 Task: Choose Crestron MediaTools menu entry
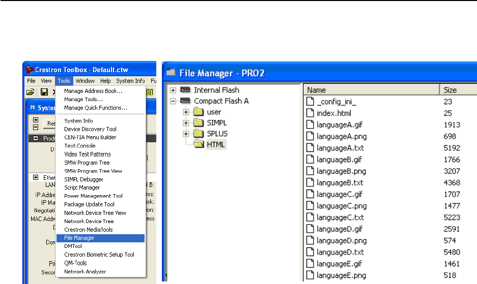(88, 230)
